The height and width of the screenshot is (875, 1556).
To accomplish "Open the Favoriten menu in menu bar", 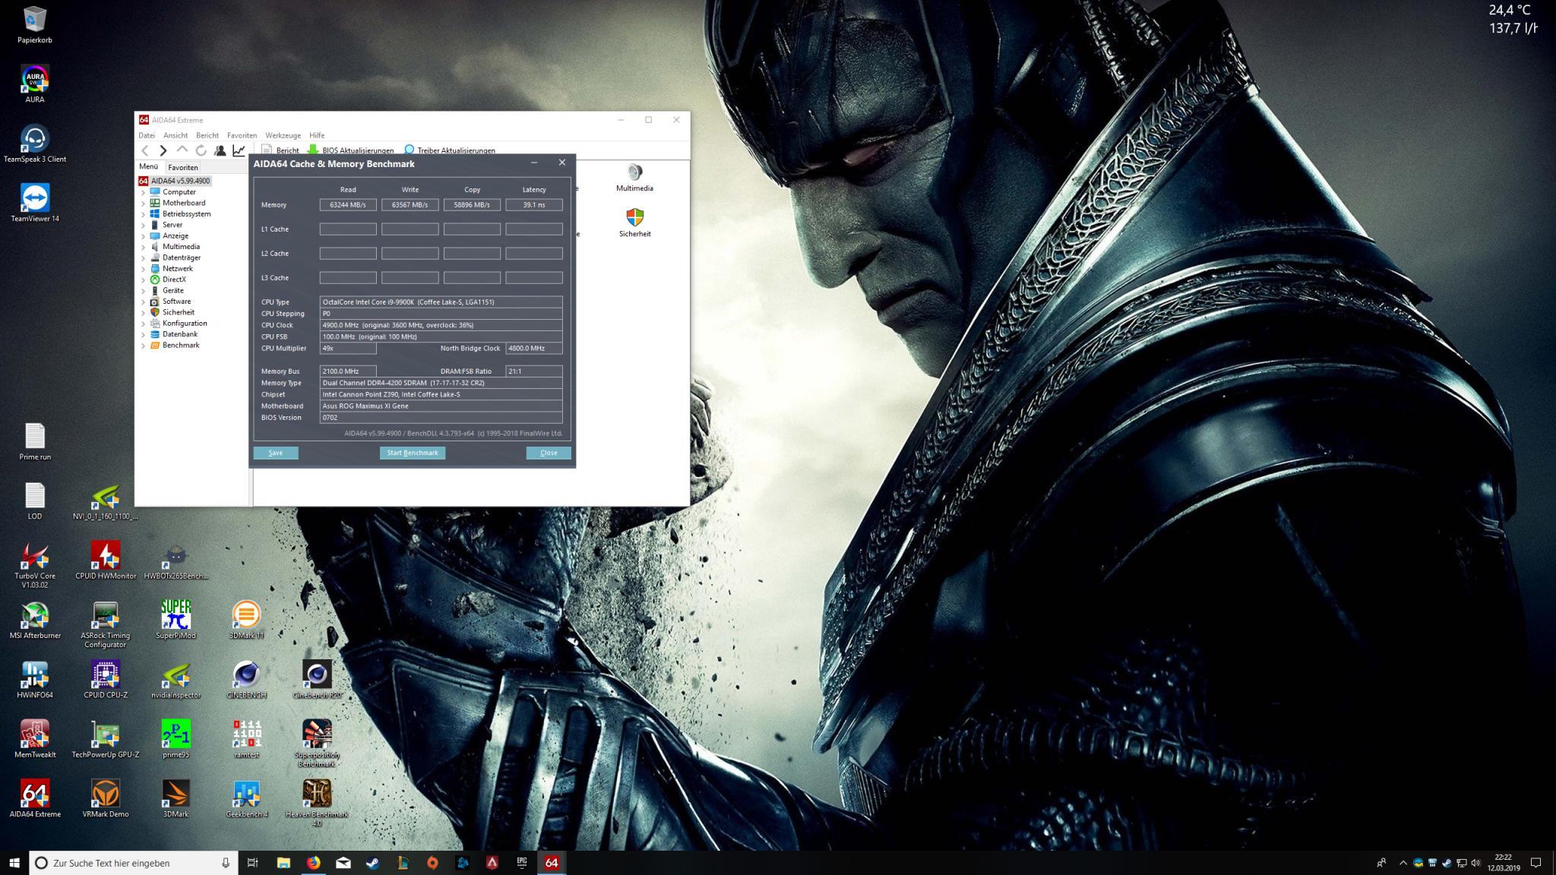I will point(242,135).
